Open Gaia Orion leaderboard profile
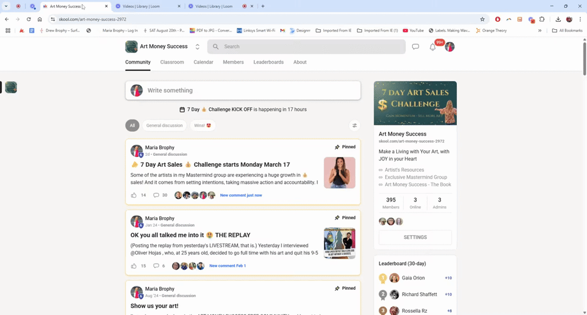The image size is (587, 315). [413, 278]
